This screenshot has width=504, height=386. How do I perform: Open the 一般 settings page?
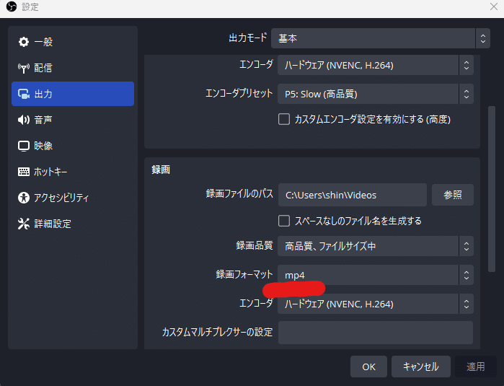pyautogui.click(x=73, y=42)
